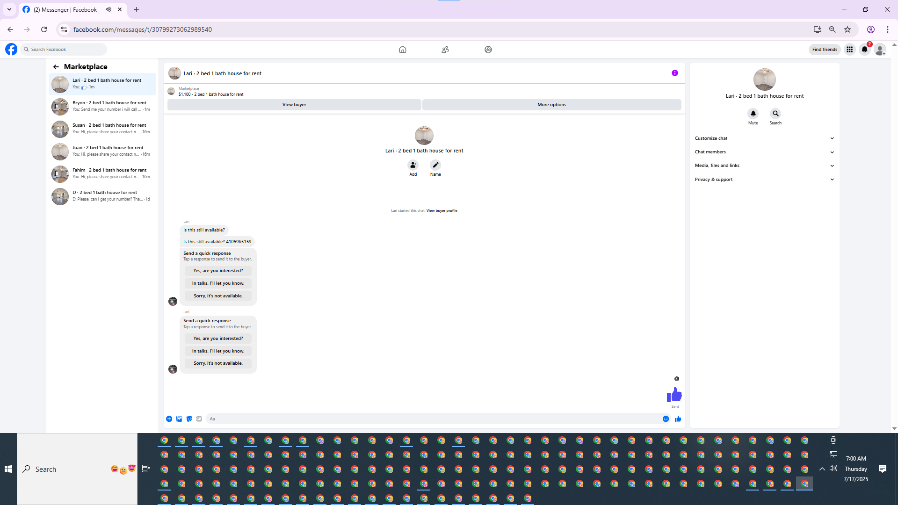Viewport: 898px width, 505px height.
Task: Click the View buyer button
Action: (294, 105)
